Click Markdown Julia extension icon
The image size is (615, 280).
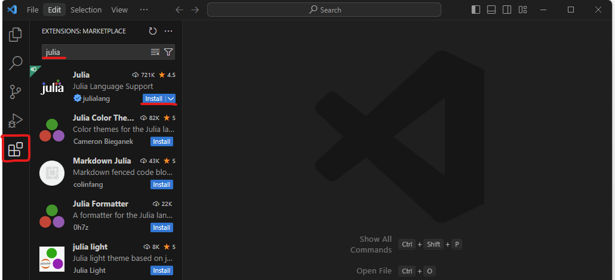pyautogui.click(x=52, y=173)
